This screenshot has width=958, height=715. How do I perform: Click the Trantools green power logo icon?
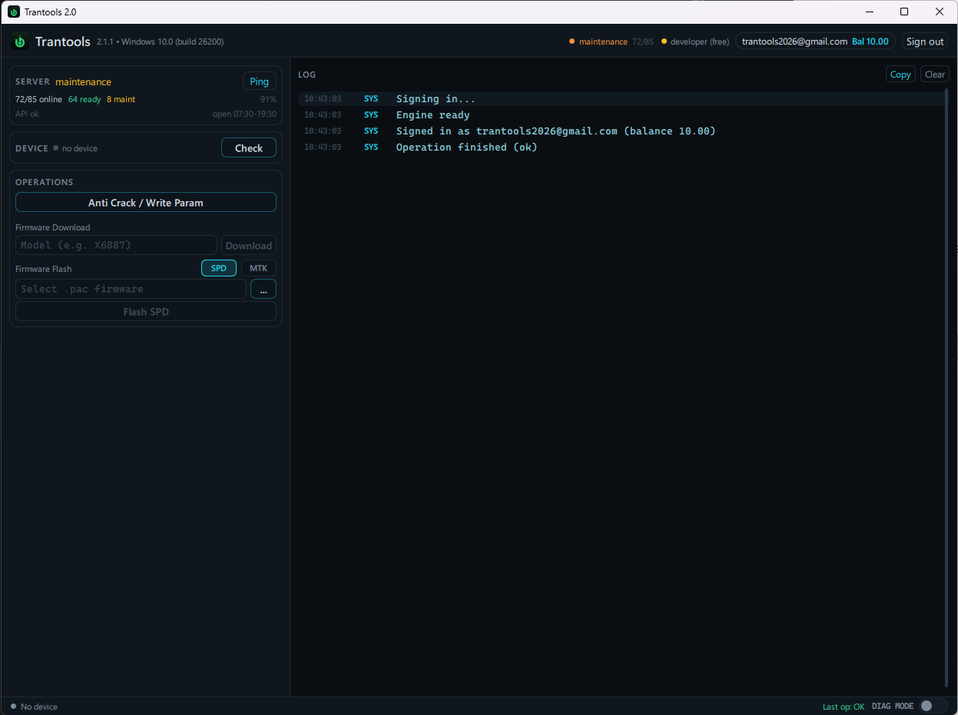click(x=20, y=41)
